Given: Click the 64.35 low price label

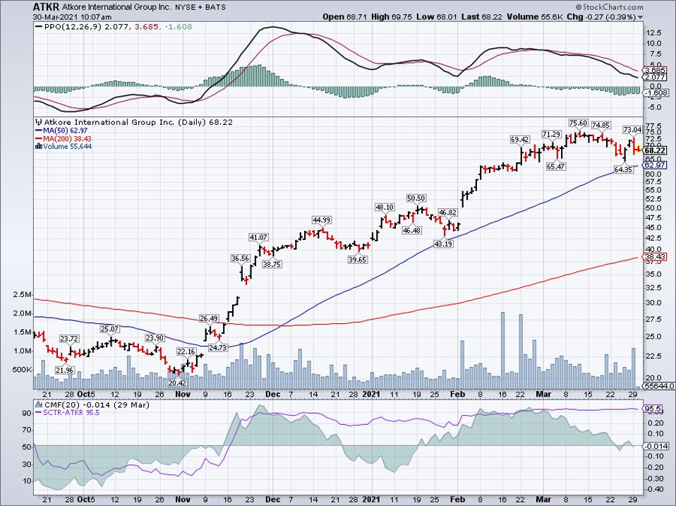Looking at the screenshot, I should 623,169.
